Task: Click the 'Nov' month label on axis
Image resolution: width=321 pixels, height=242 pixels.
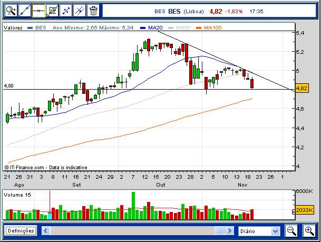Action: click(242, 185)
